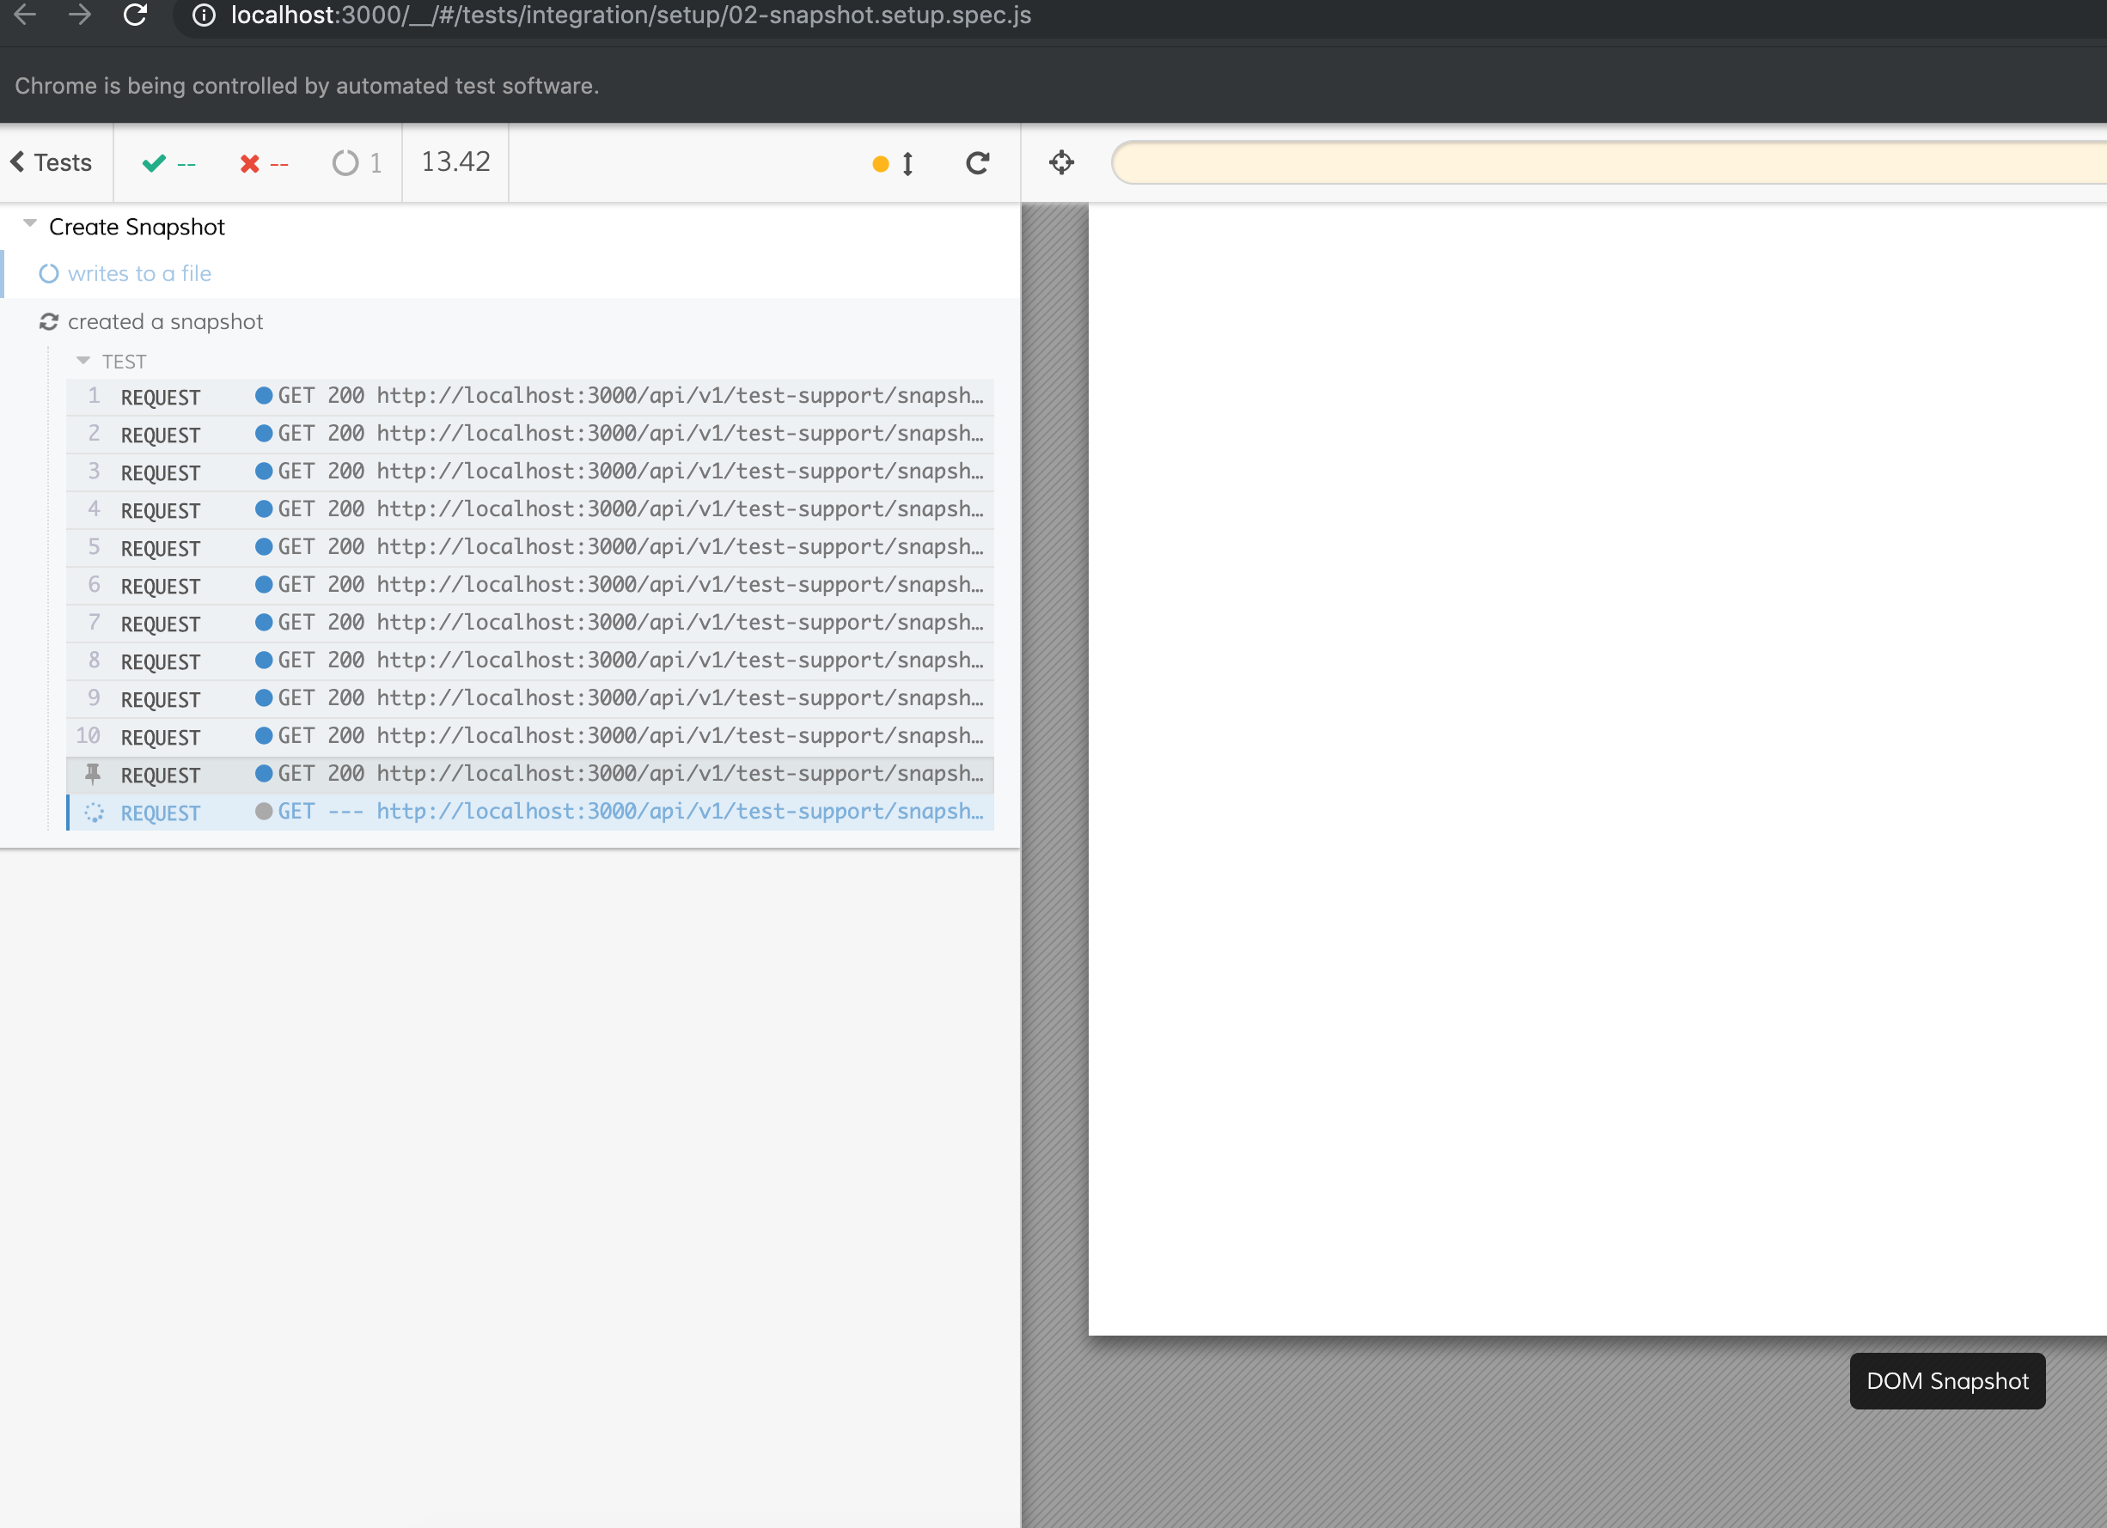2107x1528 pixels.
Task: Select REQUEST command number 3
Action: coord(530,472)
